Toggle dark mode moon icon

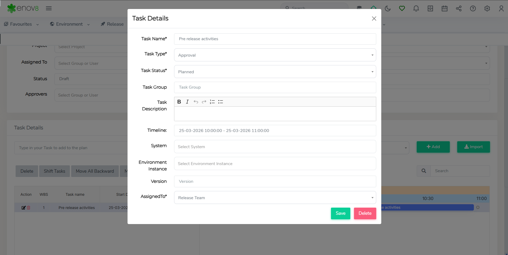(x=388, y=8)
